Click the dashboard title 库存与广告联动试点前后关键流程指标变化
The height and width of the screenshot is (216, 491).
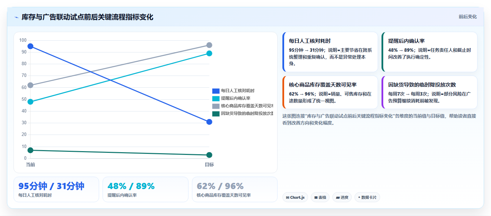[x=87, y=17]
